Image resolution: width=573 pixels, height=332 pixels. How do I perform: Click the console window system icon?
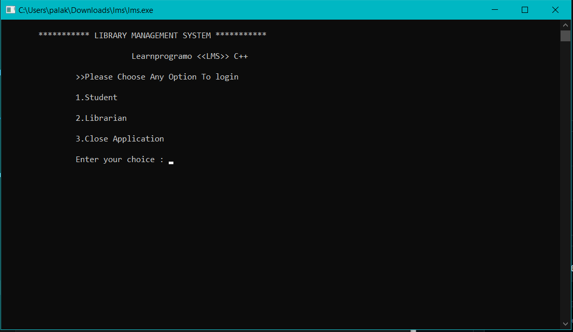[10, 9]
